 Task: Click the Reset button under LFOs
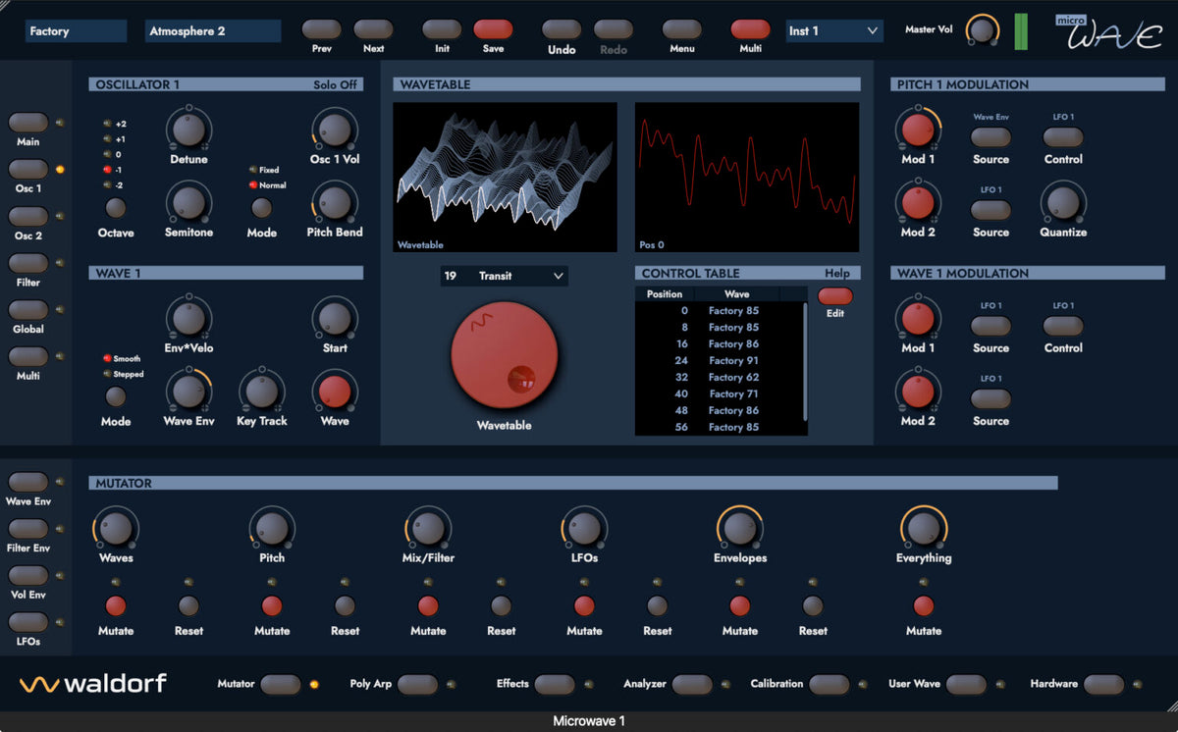coord(658,605)
